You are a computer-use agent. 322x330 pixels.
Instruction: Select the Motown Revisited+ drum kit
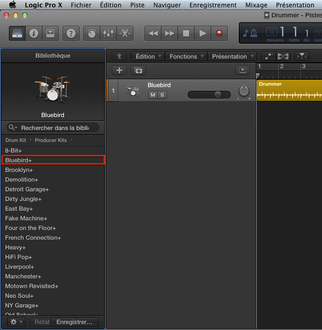pyautogui.click(x=32, y=286)
